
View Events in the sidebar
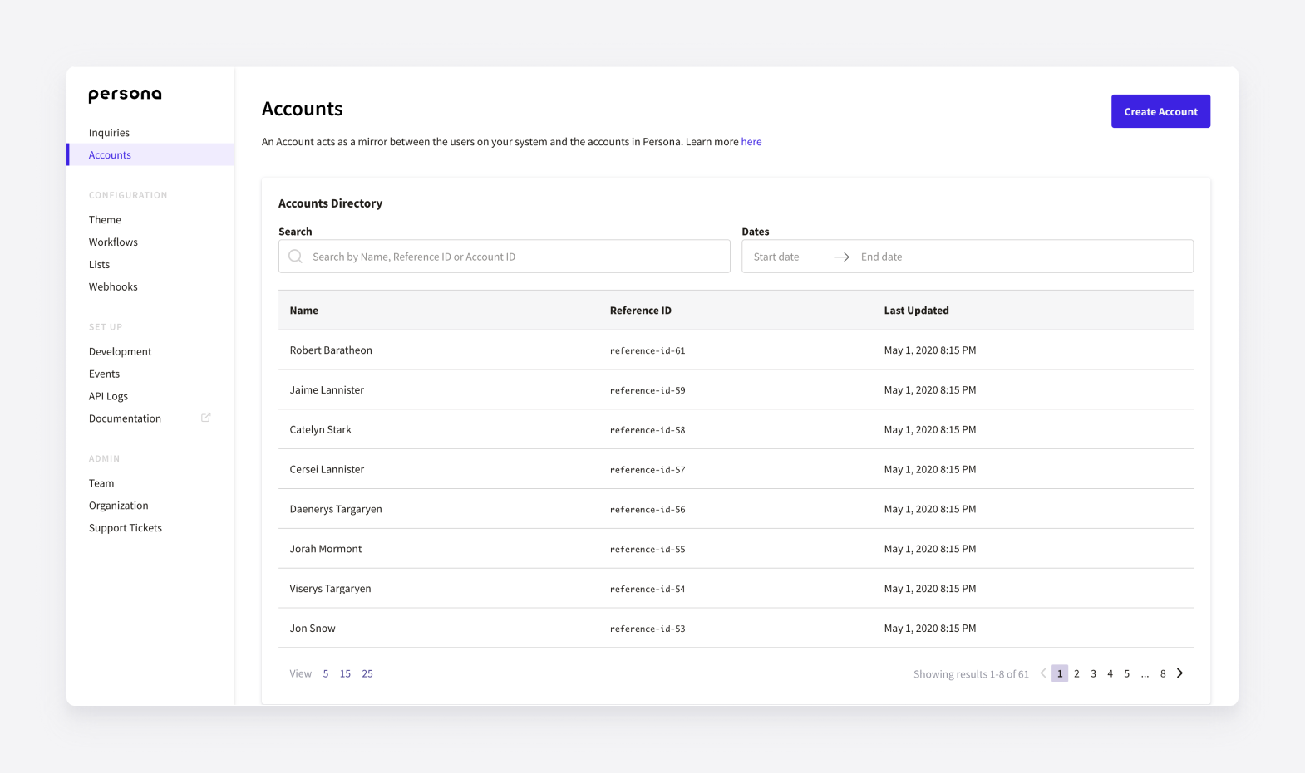(104, 374)
